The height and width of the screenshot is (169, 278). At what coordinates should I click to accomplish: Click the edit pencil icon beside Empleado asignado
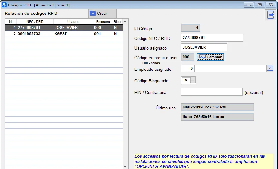coord(270,68)
